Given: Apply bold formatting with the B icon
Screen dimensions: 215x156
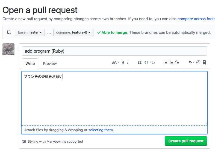Looking at the screenshot, I should (x=123, y=62).
